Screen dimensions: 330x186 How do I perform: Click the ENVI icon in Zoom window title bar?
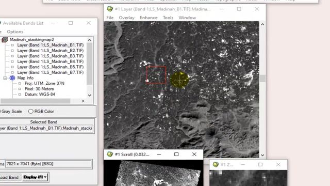216,164
